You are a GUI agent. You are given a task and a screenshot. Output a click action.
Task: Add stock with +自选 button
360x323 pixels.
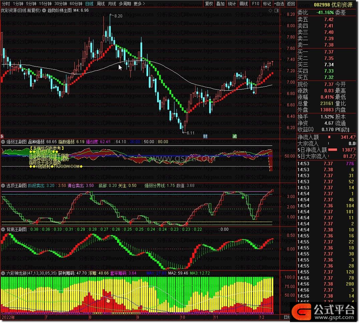279,4
